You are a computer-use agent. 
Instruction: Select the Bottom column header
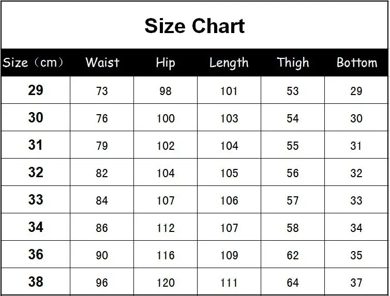point(357,63)
